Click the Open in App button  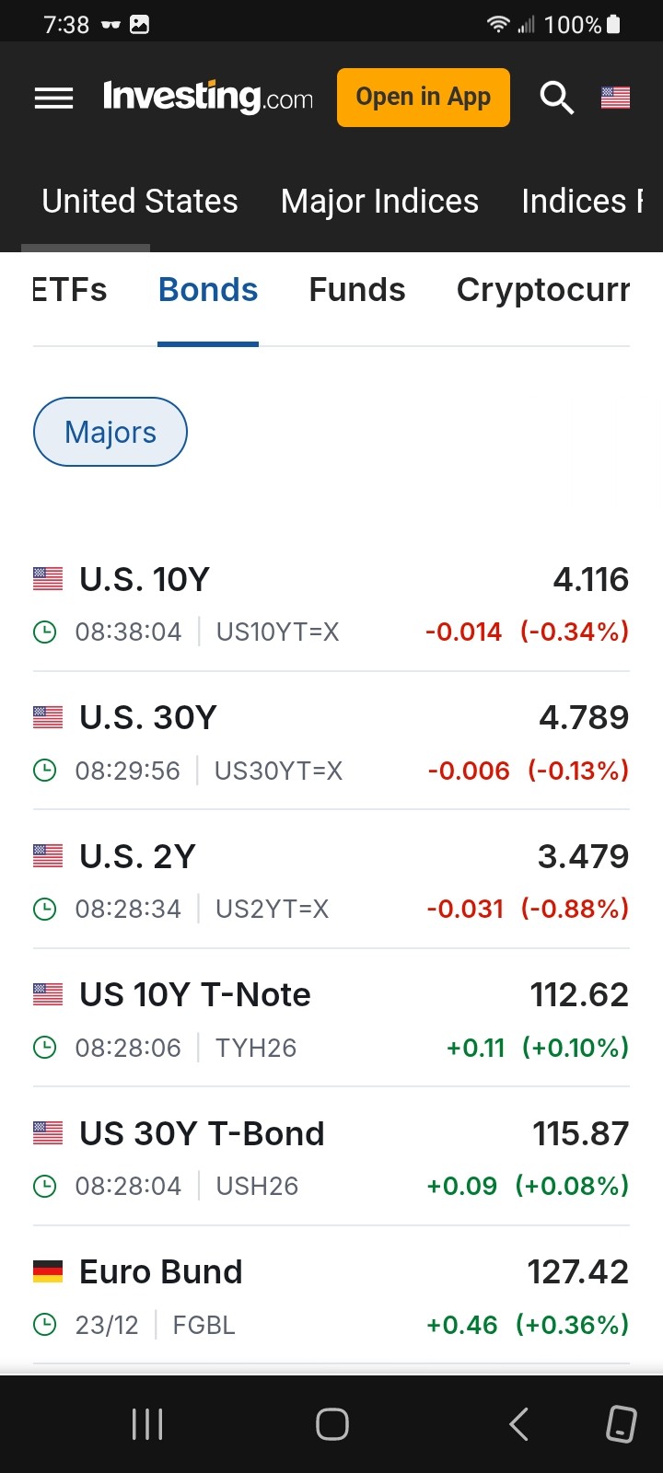[424, 98]
